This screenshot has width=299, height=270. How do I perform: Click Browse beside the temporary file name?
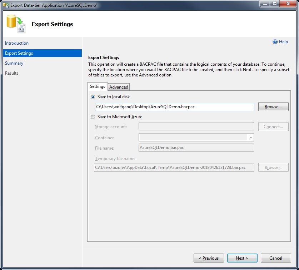(273, 167)
